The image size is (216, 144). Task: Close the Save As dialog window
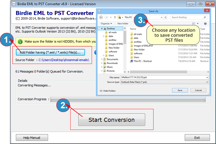pos(207,10)
